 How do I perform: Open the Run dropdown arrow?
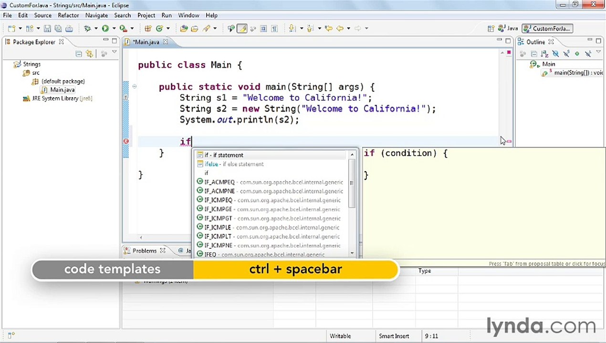pyautogui.click(x=114, y=29)
